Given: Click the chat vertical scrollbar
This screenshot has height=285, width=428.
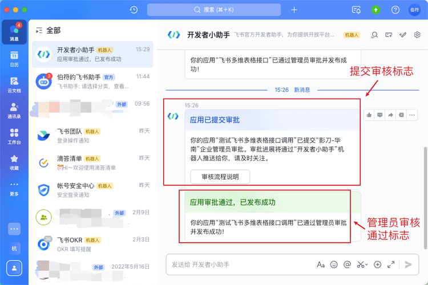Looking at the screenshot, I should (425, 198).
